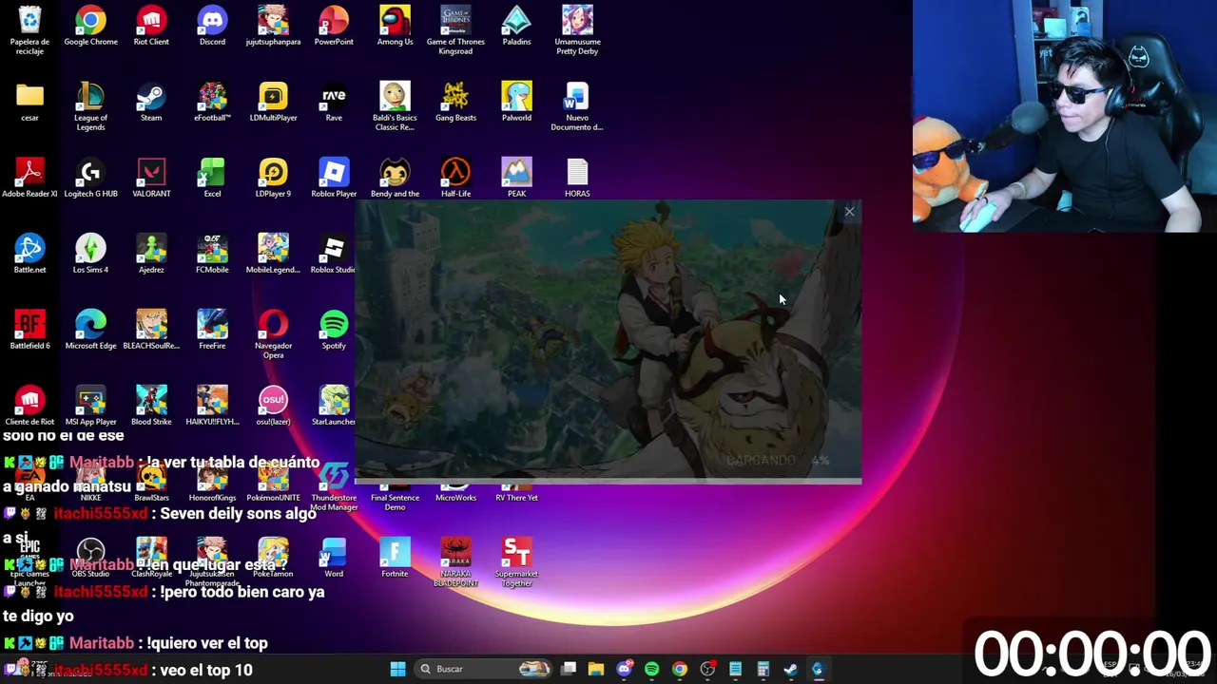This screenshot has width=1217, height=684.
Task: Select the Excel desktop shortcut
Action: point(212,178)
